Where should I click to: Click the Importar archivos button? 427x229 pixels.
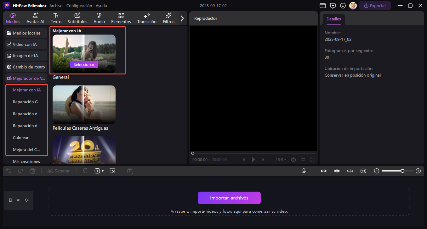229,198
